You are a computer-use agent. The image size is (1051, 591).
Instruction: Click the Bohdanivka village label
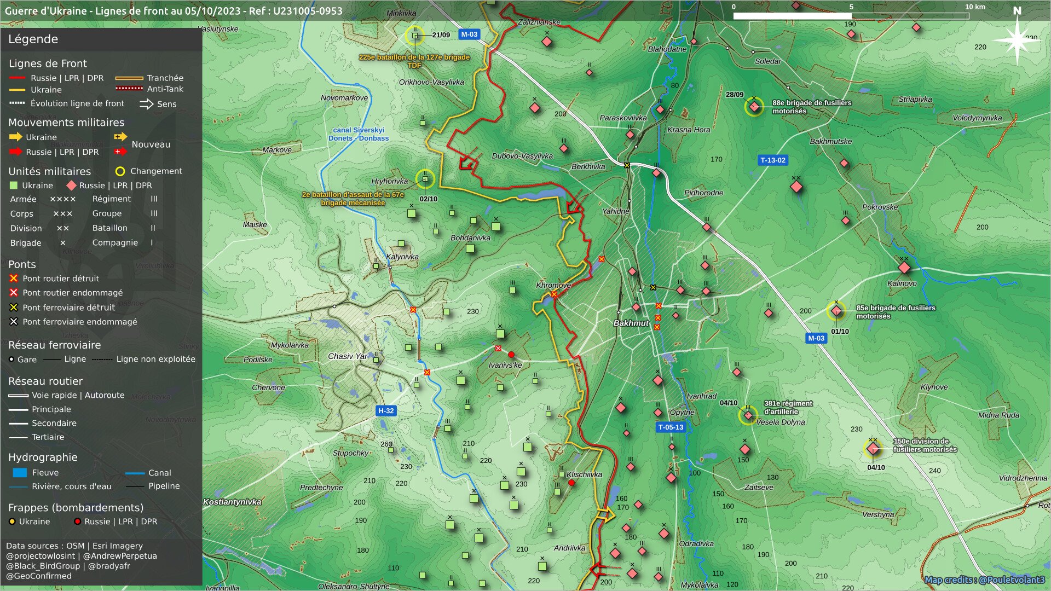pyautogui.click(x=470, y=238)
